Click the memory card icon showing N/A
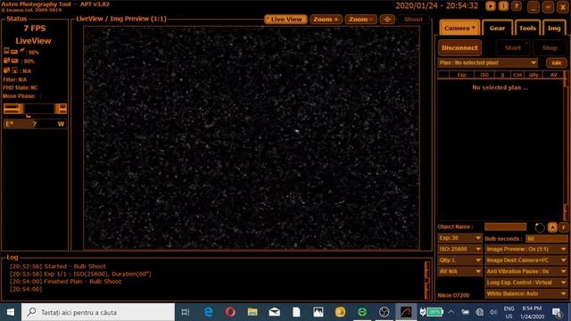This screenshot has width=571, height=321. coord(11,70)
